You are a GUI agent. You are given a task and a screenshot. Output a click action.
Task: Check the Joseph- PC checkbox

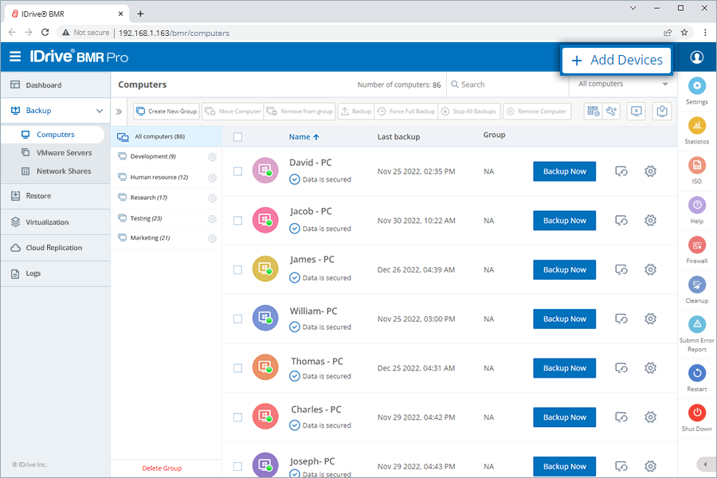[x=237, y=466]
